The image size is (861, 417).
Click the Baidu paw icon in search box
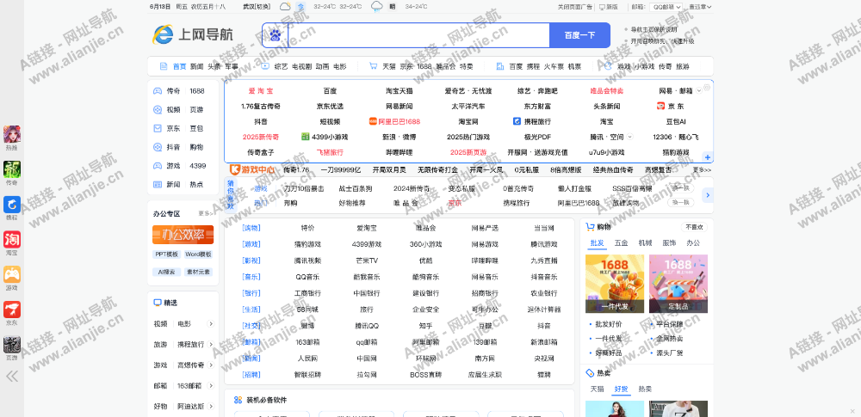click(x=276, y=35)
